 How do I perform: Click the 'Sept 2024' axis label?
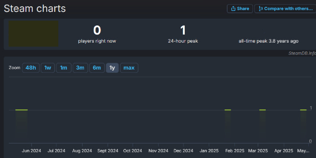click(108, 151)
